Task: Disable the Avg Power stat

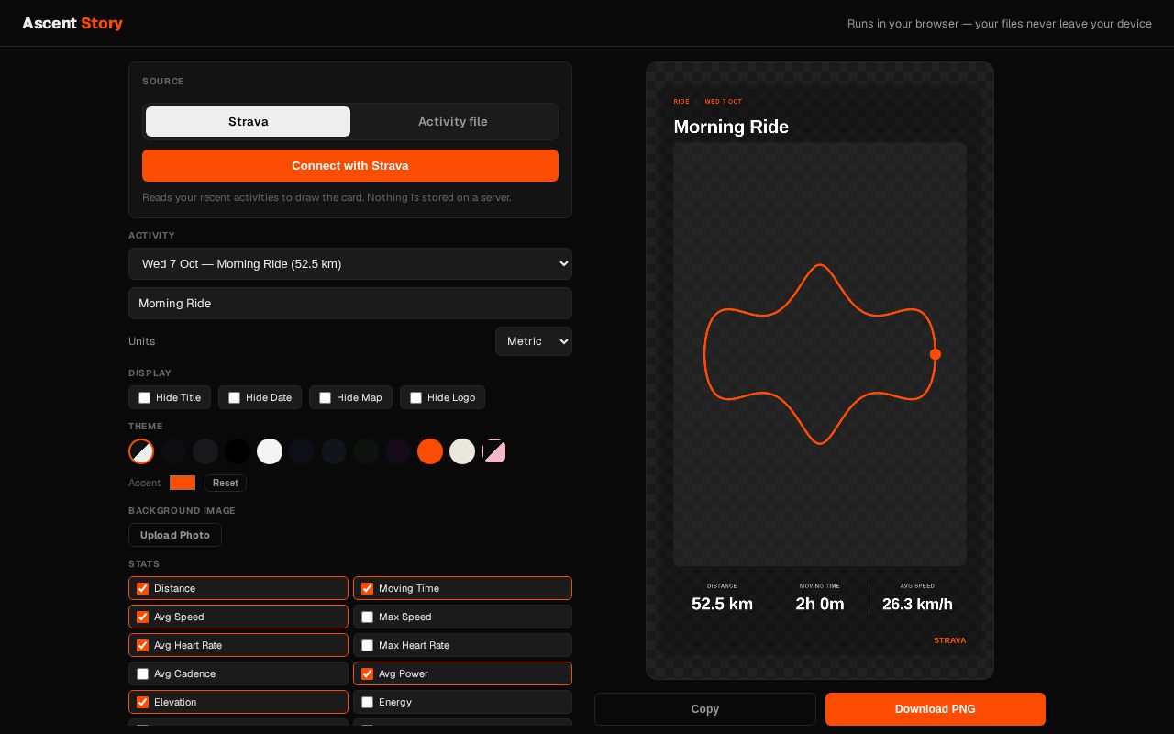Action: pos(367,673)
